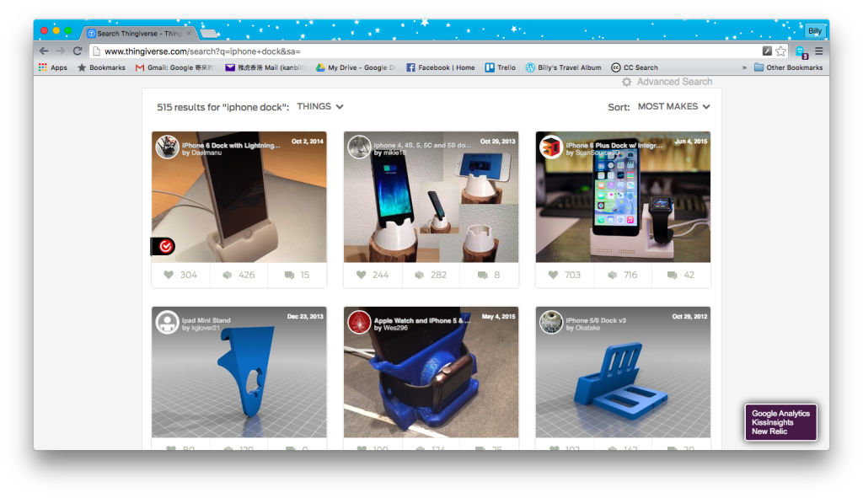Click the comment bubble on iPhone 6 Dock card
The width and height of the screenshot is (863, 498).
pos(291,275)
